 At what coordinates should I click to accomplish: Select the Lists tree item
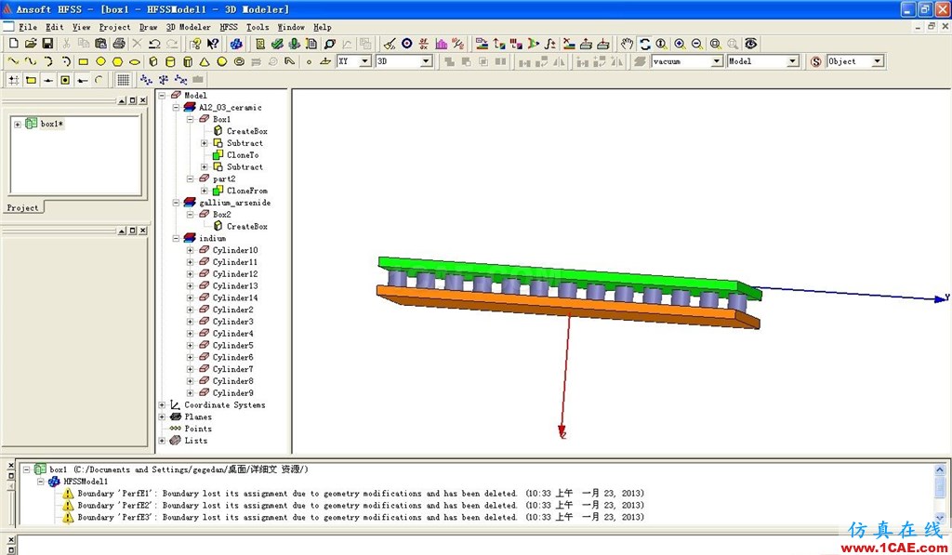point(195,441)
